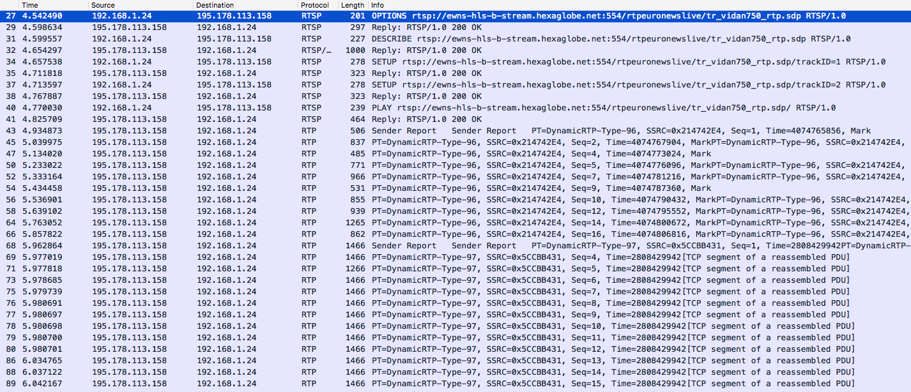Select RTP packet 66 at time 5.857822
The image size is (911, 392).
455,234
